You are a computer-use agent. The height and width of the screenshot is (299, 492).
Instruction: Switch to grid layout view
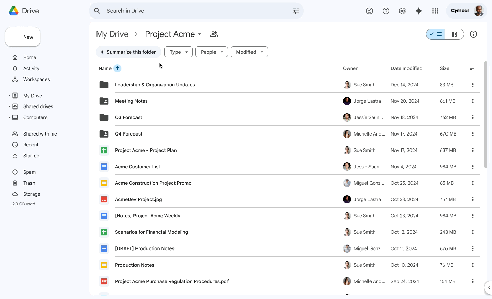point(454,34)
